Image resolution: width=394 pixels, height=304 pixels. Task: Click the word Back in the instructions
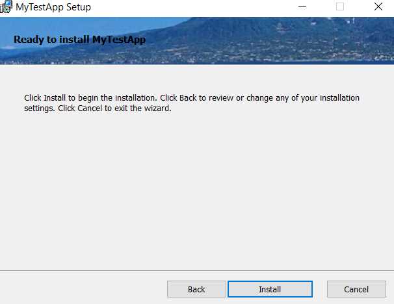click(188, 97)
